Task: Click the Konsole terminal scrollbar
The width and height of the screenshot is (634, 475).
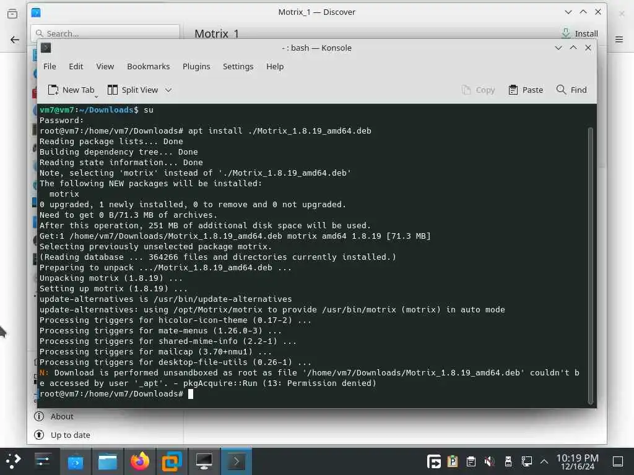Action: [x=590, y=265]
